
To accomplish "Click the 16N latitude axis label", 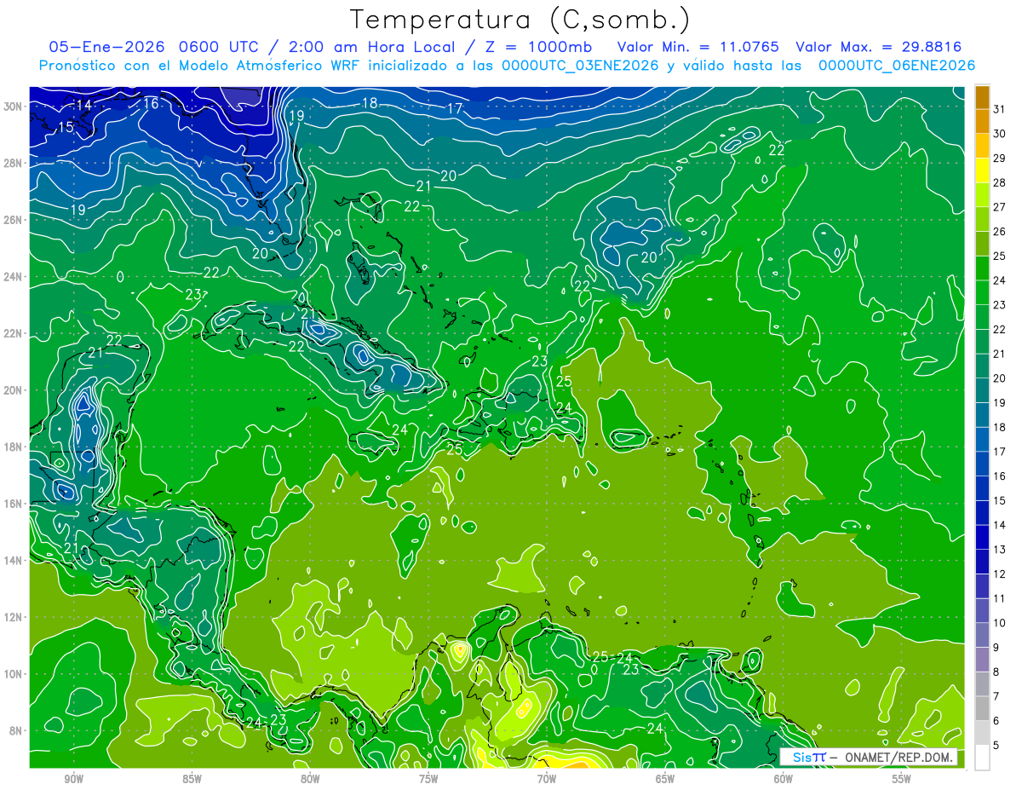I will 13,504.
